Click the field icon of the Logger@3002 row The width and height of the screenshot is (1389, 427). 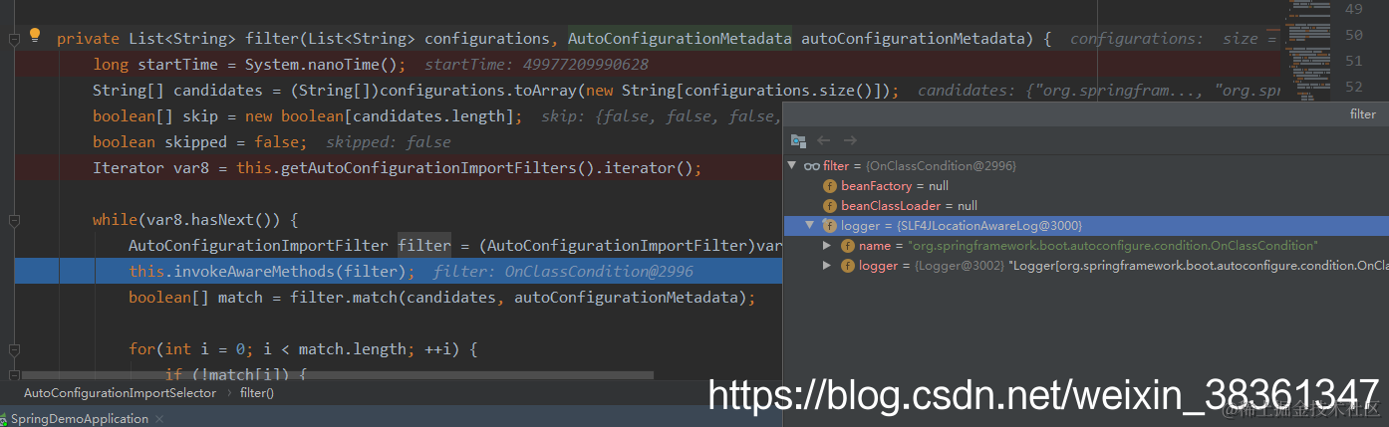pos(847,266)
